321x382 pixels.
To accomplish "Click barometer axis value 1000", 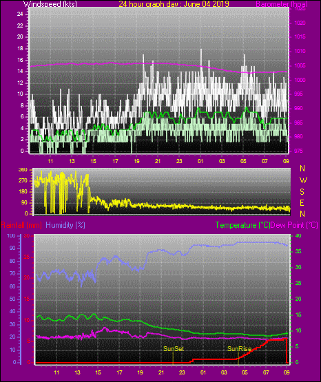I will point(300,80).
